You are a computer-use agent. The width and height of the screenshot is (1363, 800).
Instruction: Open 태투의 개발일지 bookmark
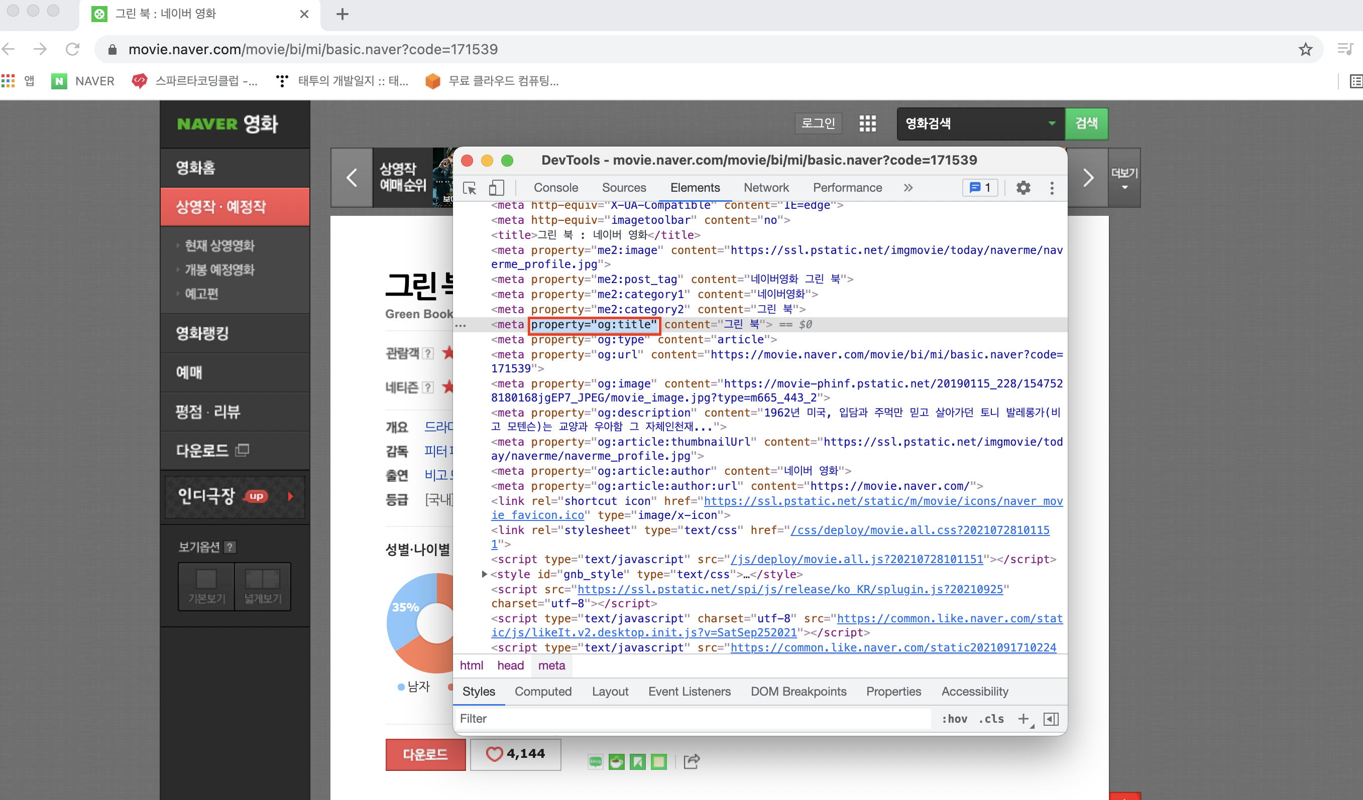(342, 81)
